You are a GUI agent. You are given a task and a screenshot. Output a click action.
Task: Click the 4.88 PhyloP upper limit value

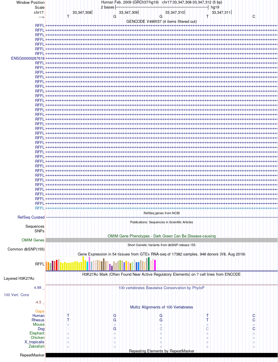(39, 288)
